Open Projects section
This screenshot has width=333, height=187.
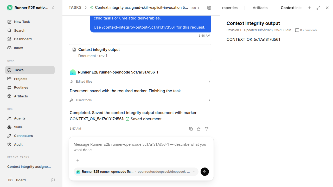pyautogui.click(x=30, y=79)
